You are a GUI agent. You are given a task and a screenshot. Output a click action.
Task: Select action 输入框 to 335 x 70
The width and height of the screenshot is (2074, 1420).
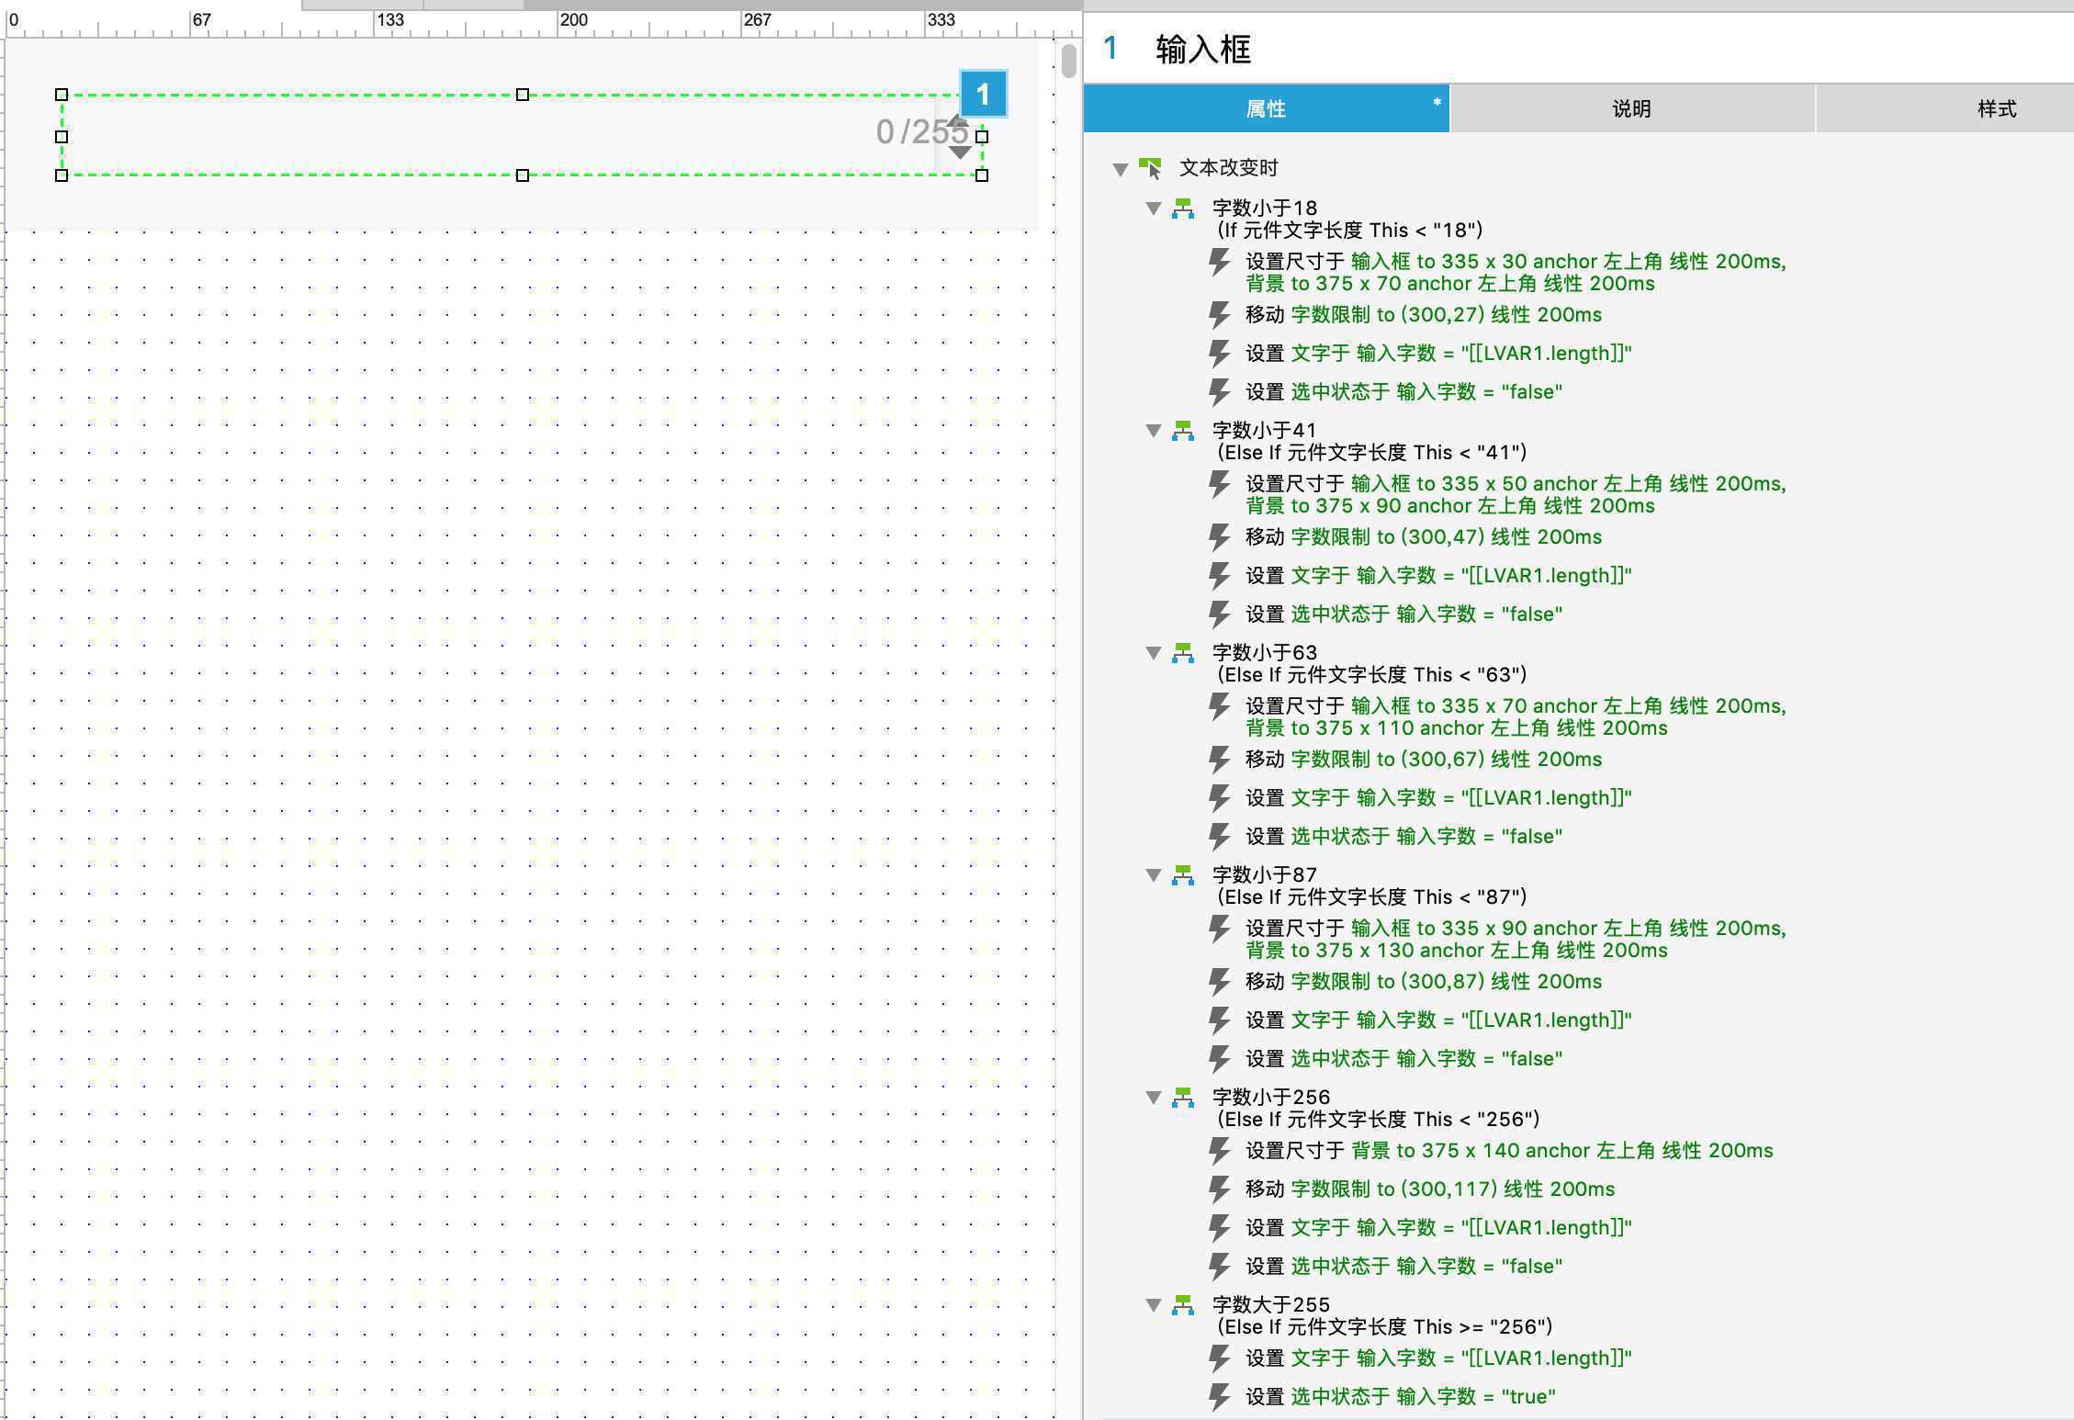(x=1516, y=717)
